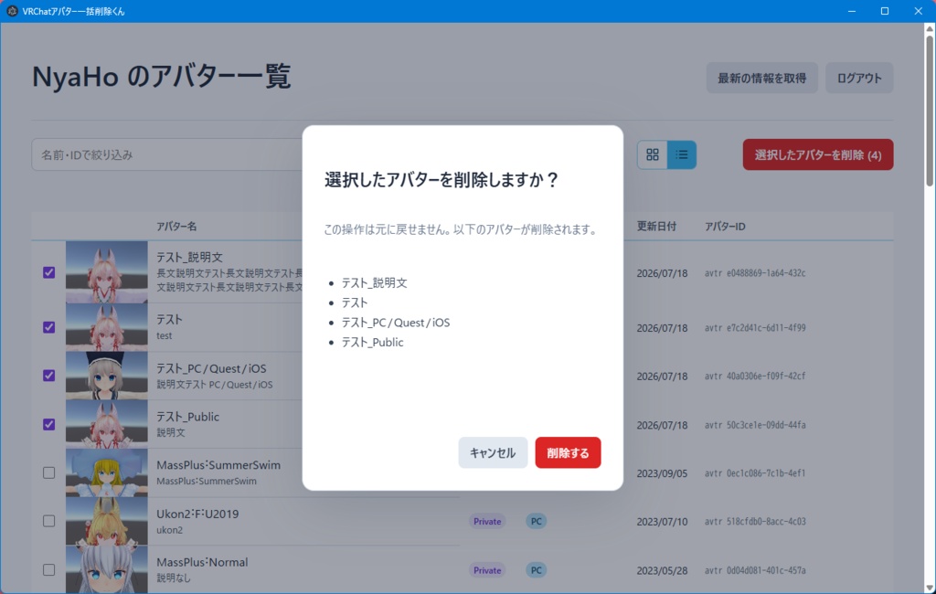Viewport: 936px width, 594px height.
Task: Click the アバター名 column header
Action: (x=176, y=227)
